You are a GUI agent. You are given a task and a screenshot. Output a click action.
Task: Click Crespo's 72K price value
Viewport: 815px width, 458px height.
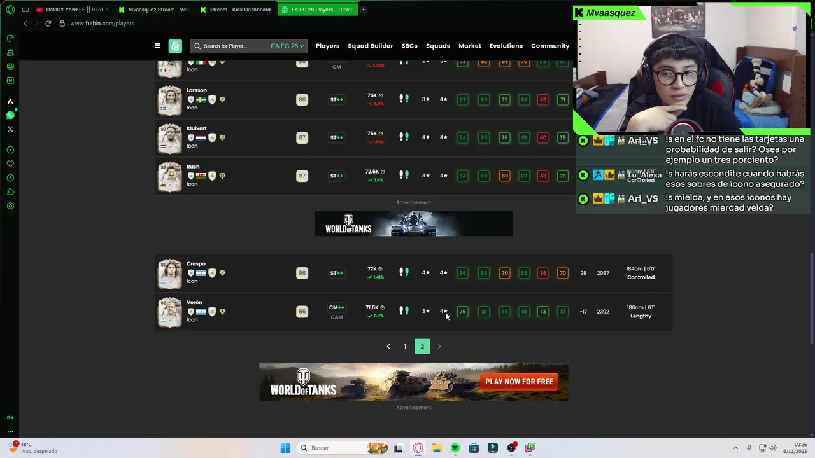click(372, 269)
